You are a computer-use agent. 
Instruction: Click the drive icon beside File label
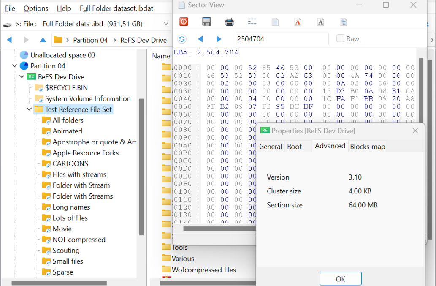[7, 25]
